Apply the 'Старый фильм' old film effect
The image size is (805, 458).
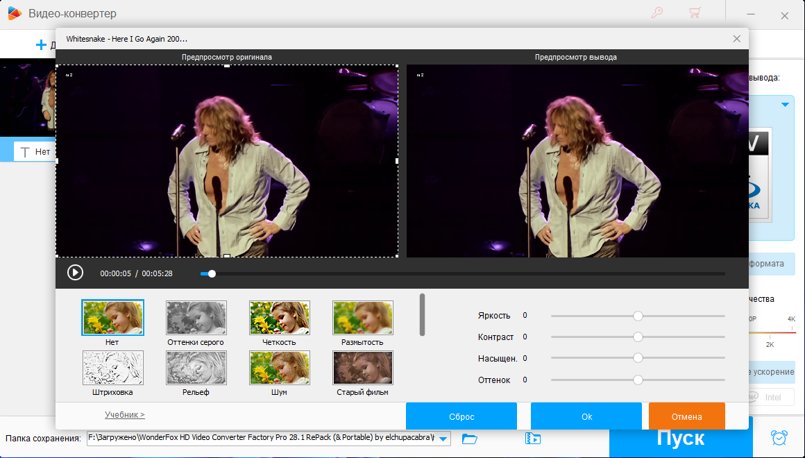coord(362,368)
